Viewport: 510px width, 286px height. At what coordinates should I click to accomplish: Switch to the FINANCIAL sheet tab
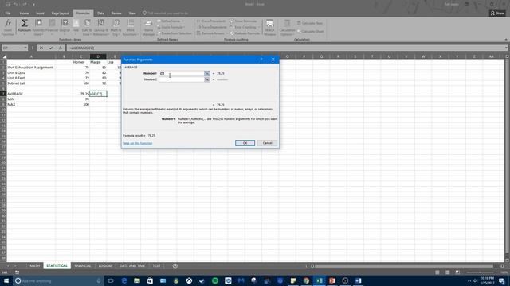click(83, 265)
